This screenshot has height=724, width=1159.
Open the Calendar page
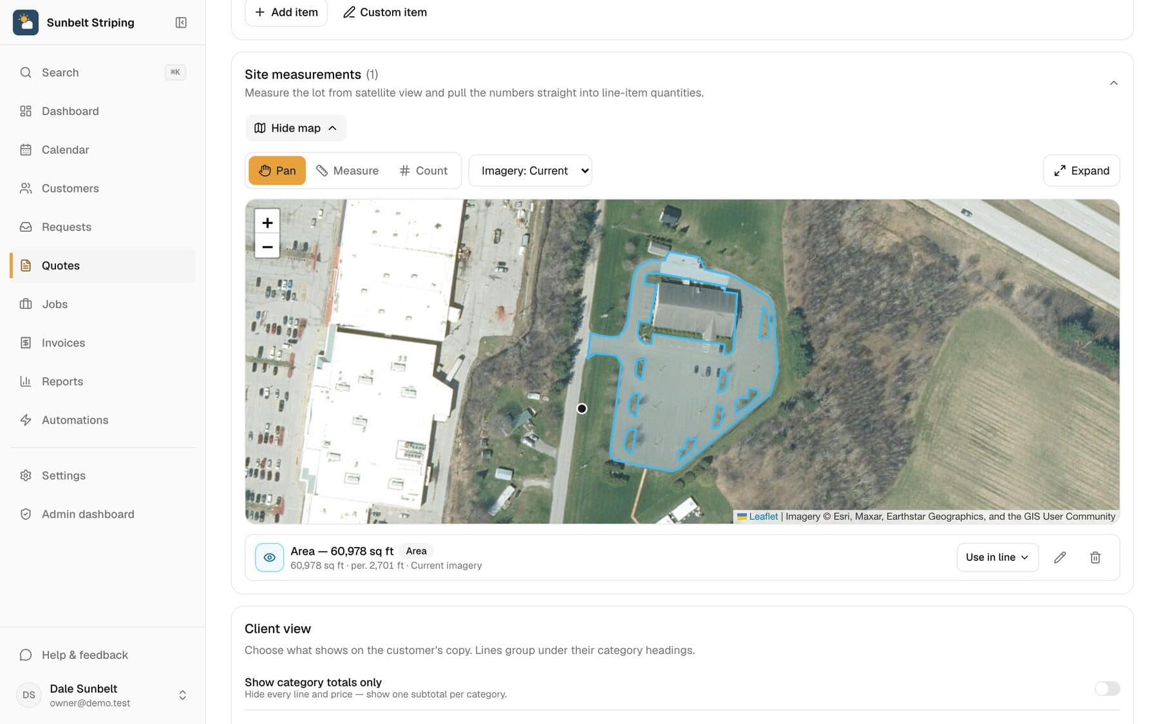point(103,150)
